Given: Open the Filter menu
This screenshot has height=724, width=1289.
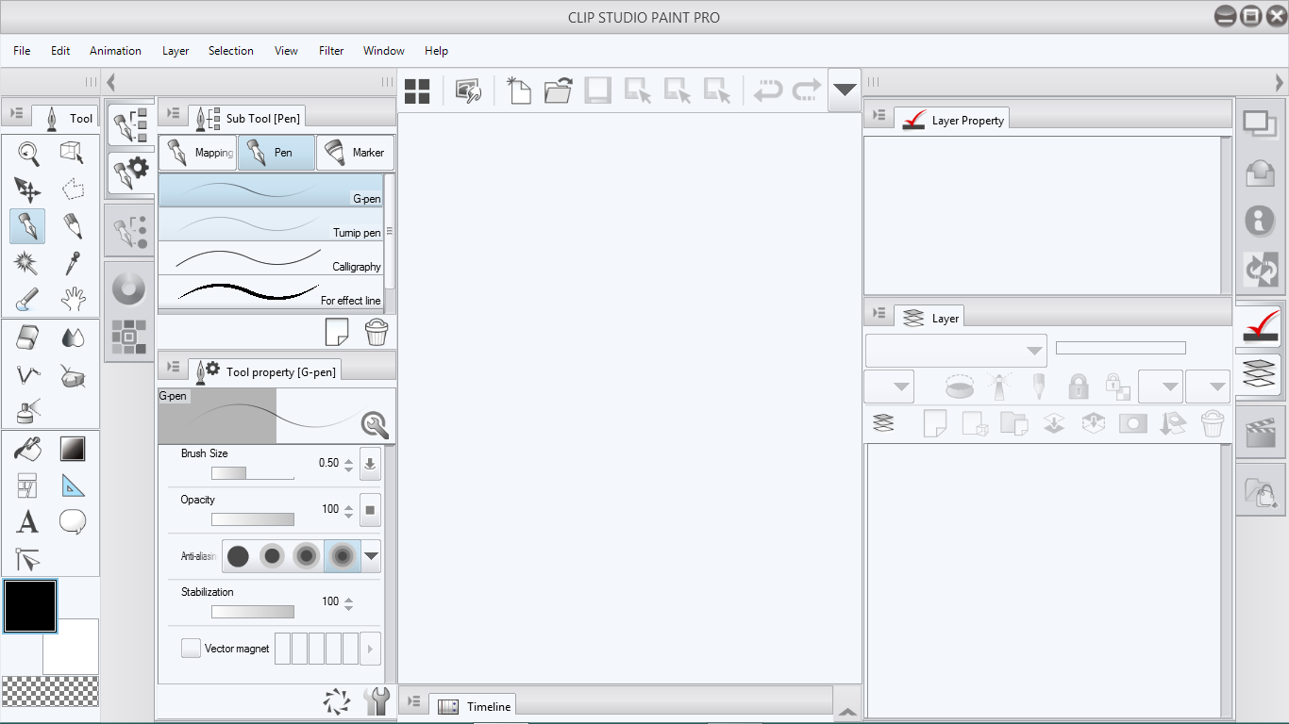Looking at the screenshot, I should point(331,51).
